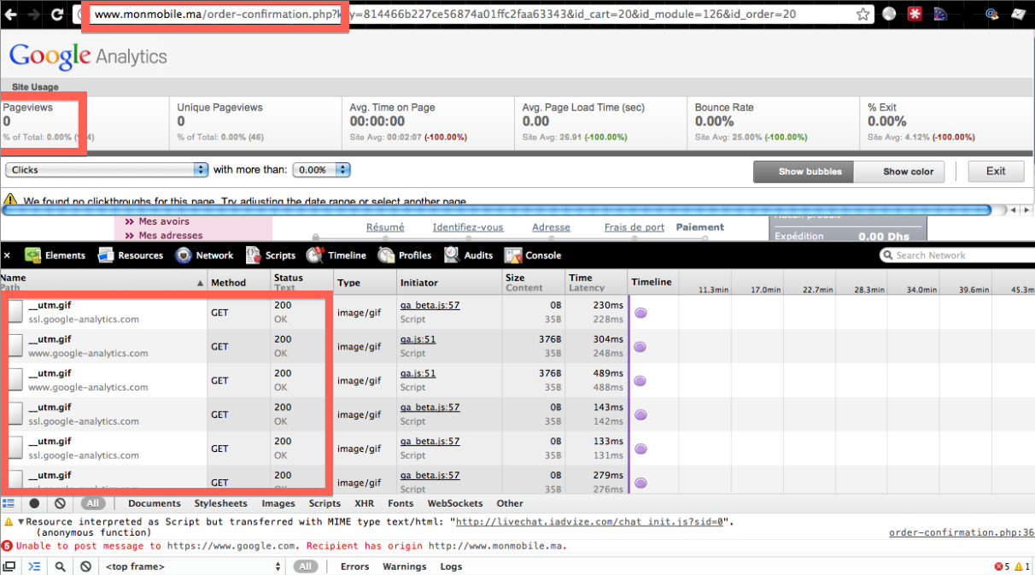Open the Adresse step link

coord(551,227)
